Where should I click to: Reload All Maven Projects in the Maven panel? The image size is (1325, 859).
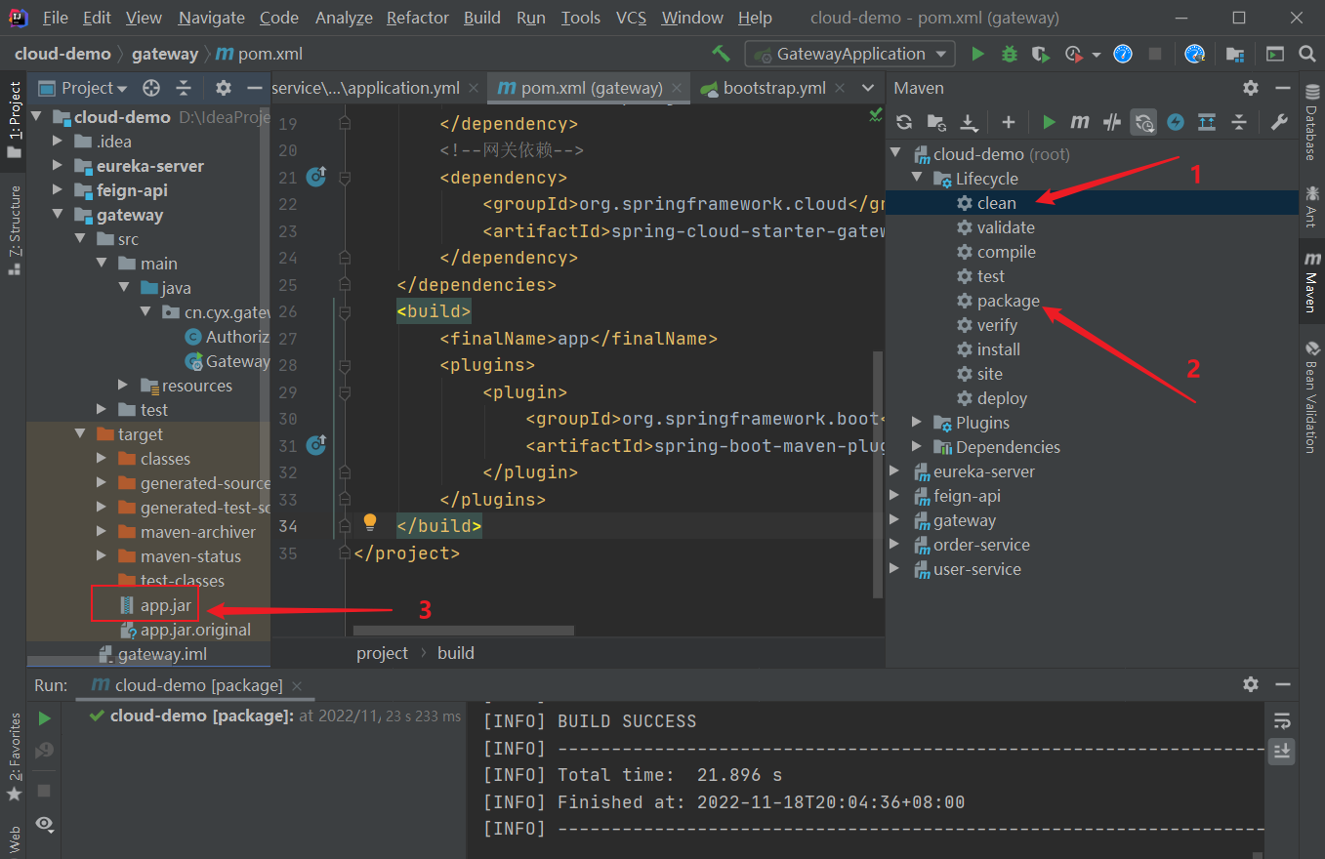pyautogui.click(x=904, y=122)
